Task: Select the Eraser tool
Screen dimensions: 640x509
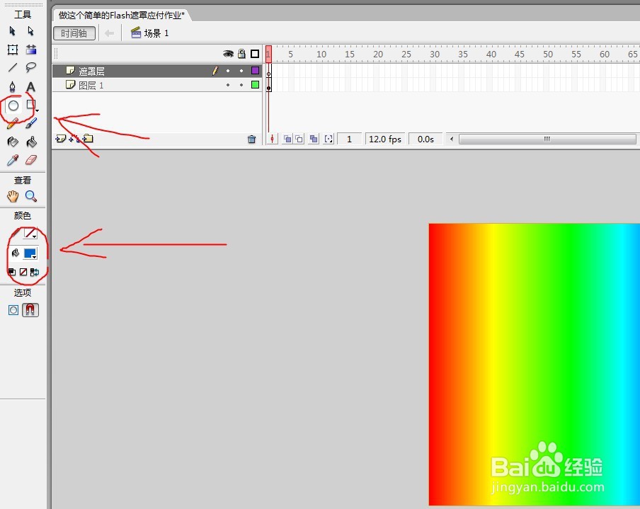Action: [31, 160]
